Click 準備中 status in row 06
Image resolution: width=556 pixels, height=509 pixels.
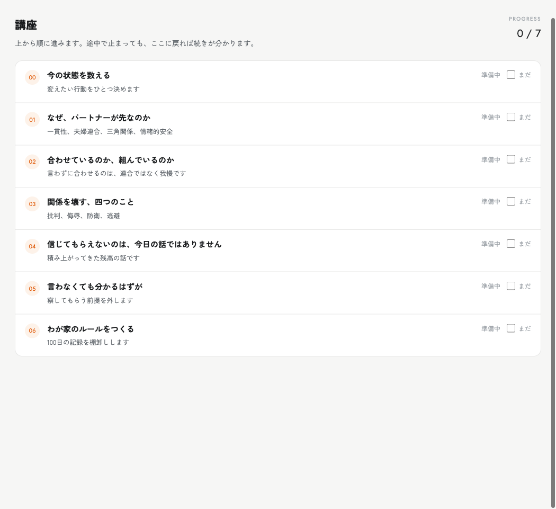491,328
